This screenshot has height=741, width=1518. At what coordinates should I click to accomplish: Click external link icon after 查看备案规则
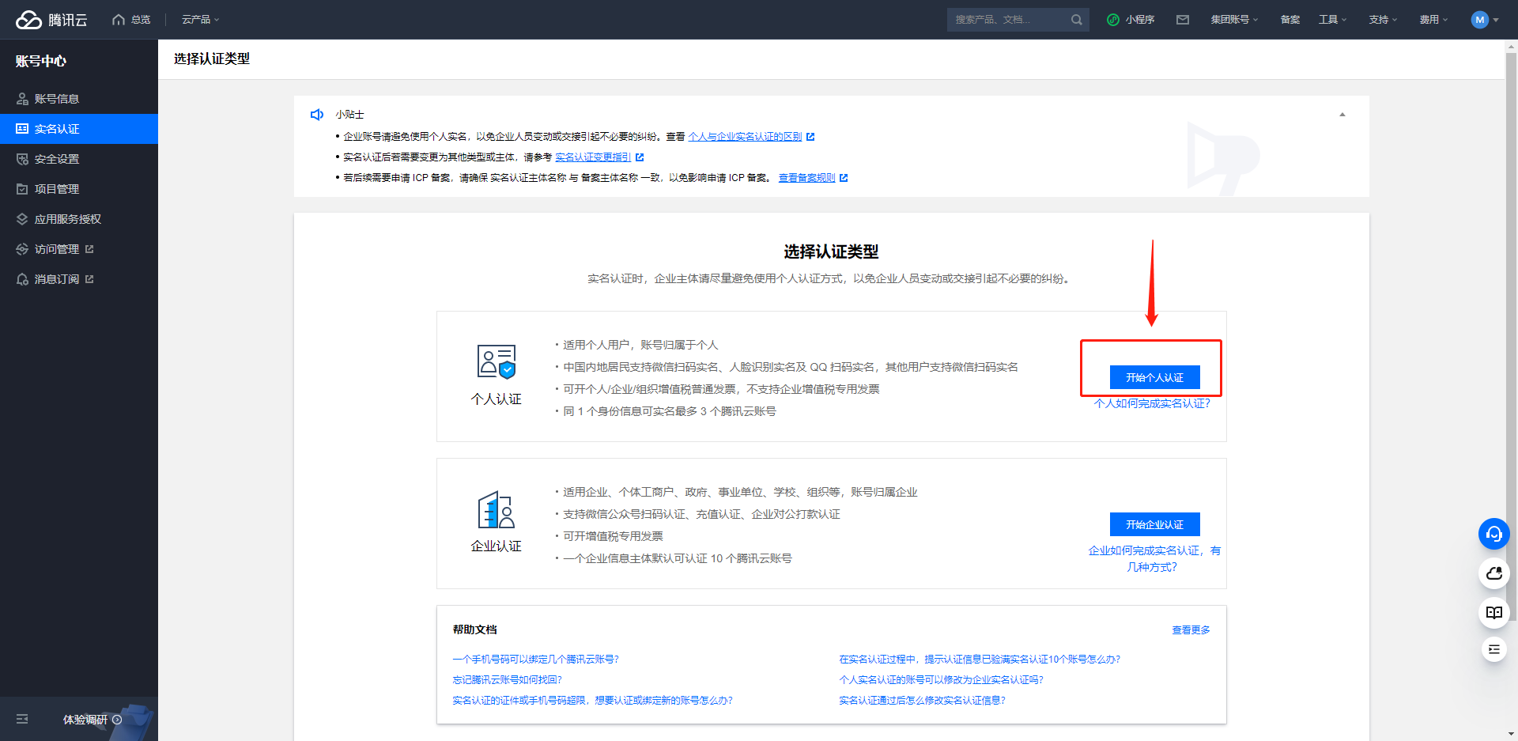844,178
